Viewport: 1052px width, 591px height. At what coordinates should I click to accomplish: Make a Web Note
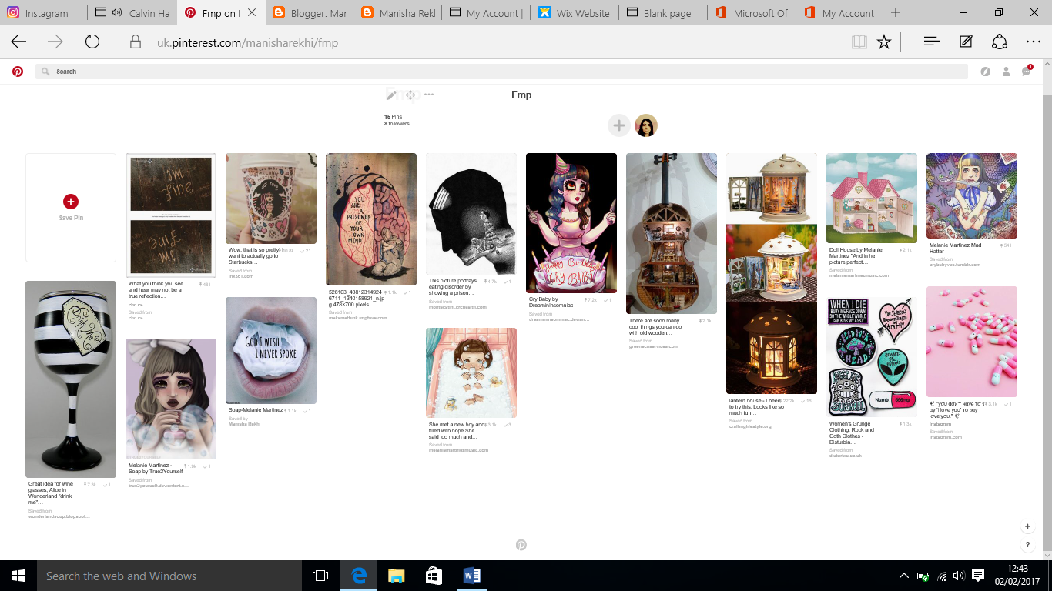pos(966,42)
